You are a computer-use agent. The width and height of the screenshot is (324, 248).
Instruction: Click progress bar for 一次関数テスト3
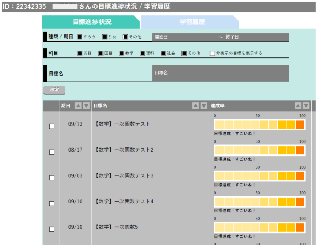pyautogui.click(x=260, y=176)
